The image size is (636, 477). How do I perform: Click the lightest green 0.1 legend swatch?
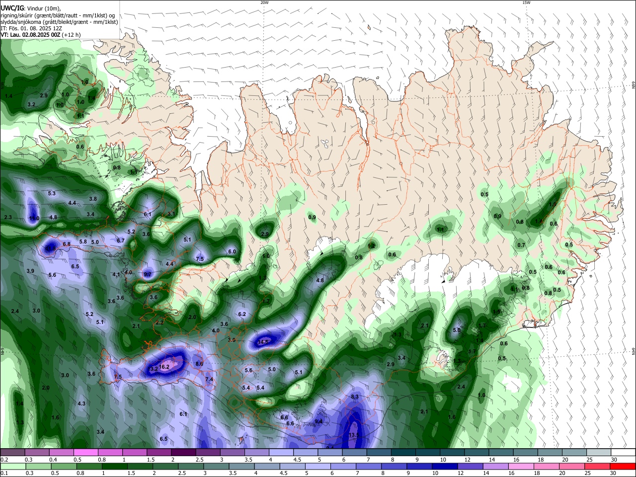coord(12,467)
